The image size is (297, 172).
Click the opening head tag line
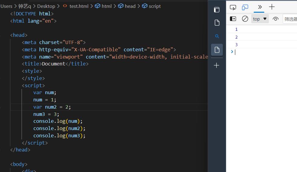click(19, 35)
